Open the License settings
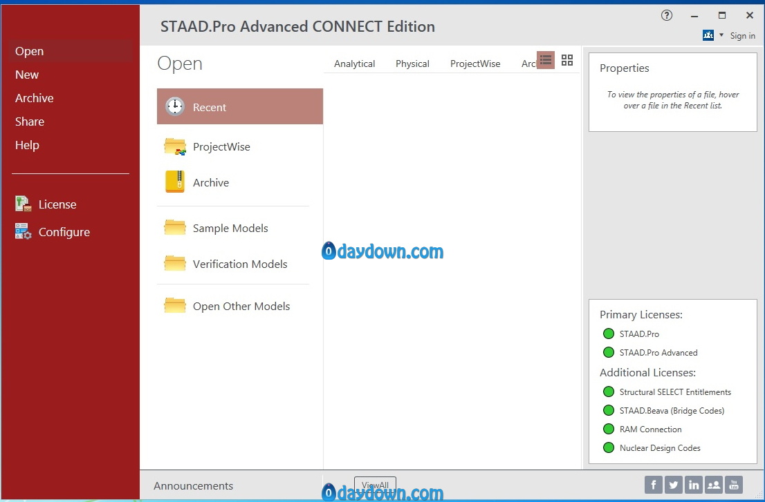The image size is (765, 502). click(x=46, y=204)
